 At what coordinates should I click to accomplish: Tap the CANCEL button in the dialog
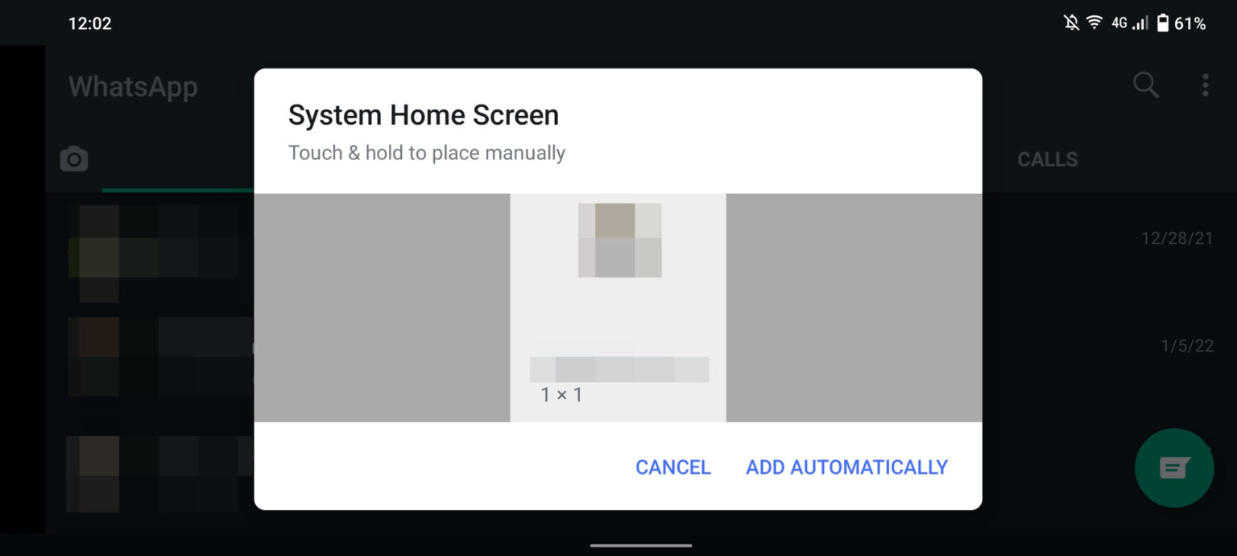(672, 467)
